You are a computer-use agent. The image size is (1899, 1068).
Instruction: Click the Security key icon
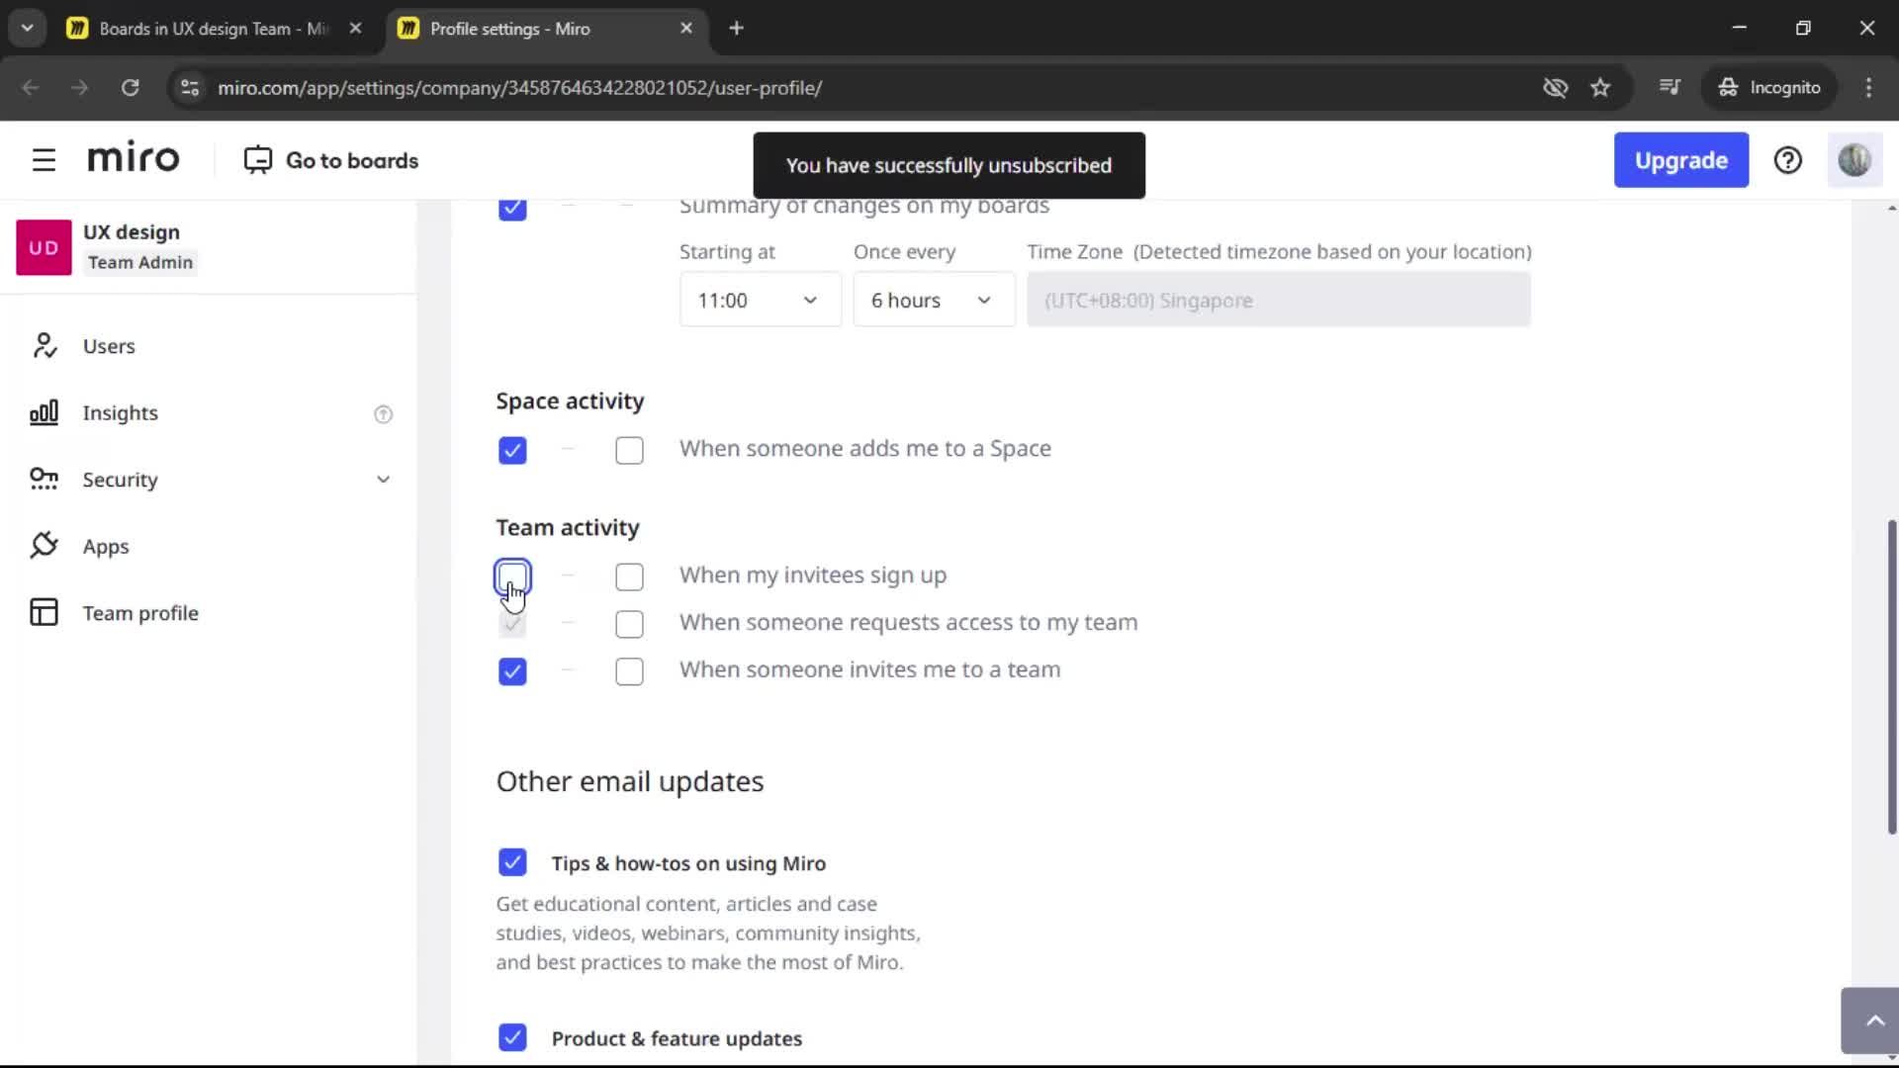click(44, 480)
